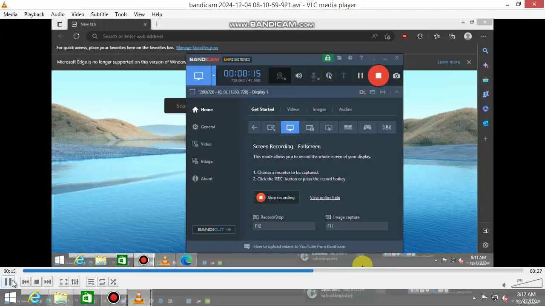The height and width of the screenshot is (306, 545).
Task: Toggle Bandicam speaker sound icon
Action: coord(299,76)
